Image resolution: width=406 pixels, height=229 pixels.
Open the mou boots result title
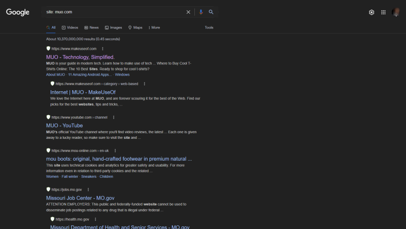coord(119,159)
